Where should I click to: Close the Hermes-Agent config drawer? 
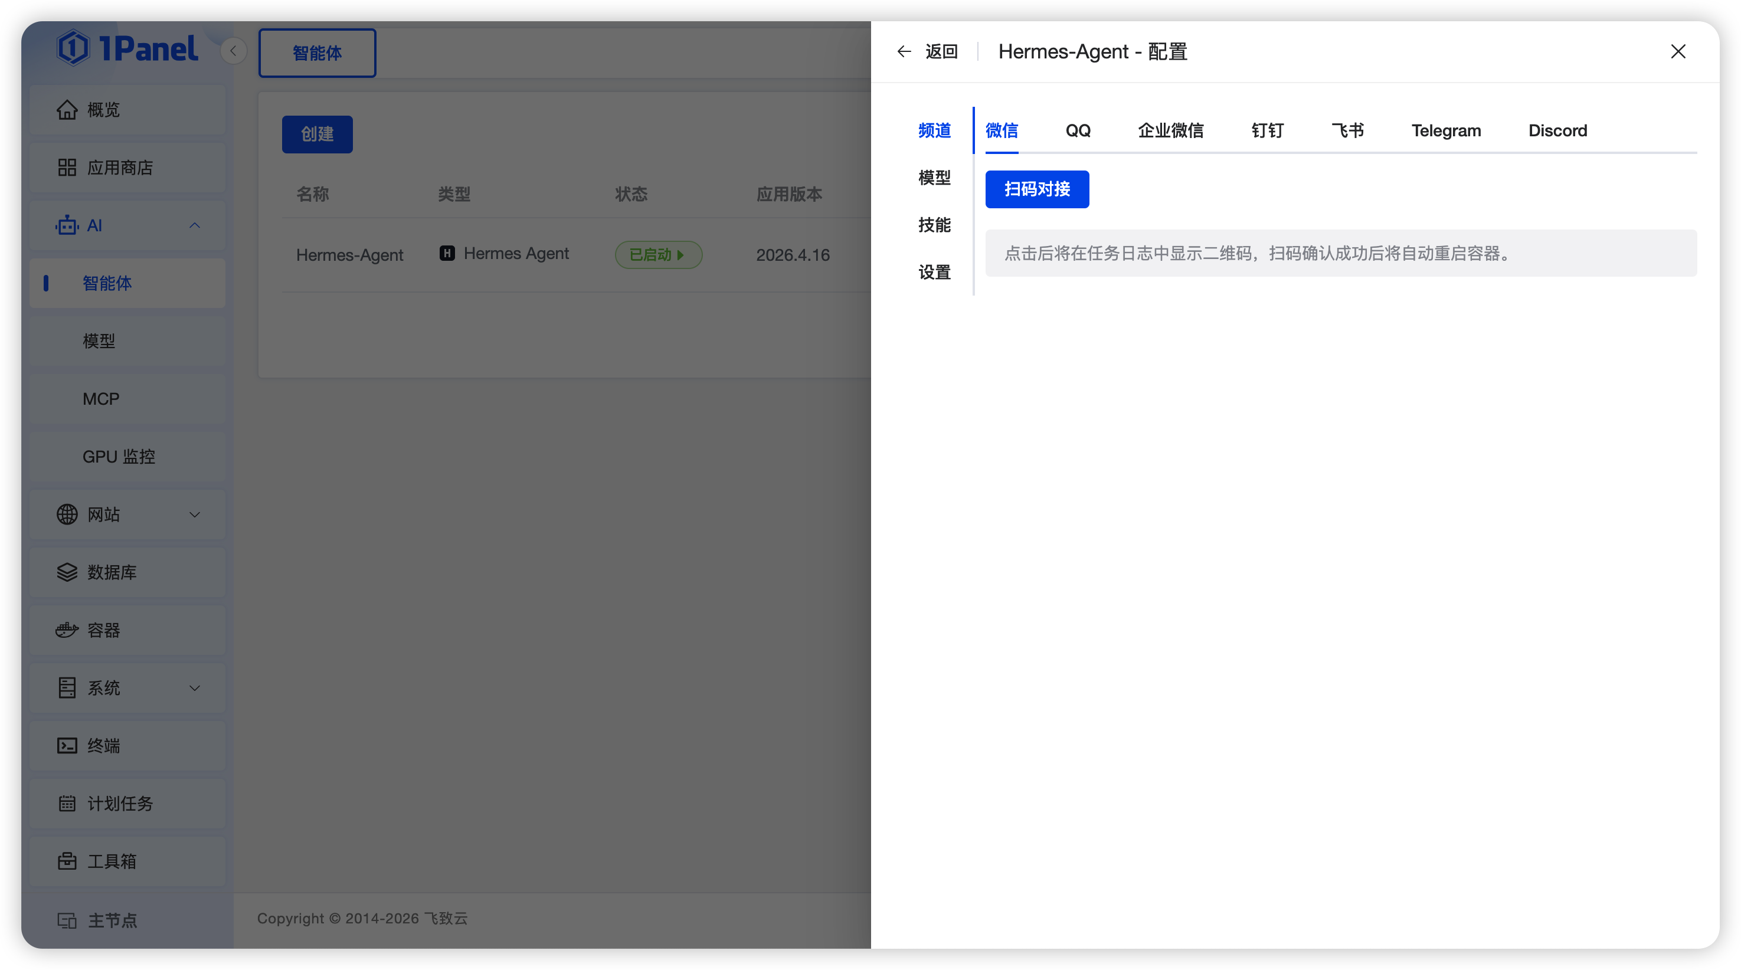tap(1677, 51)
